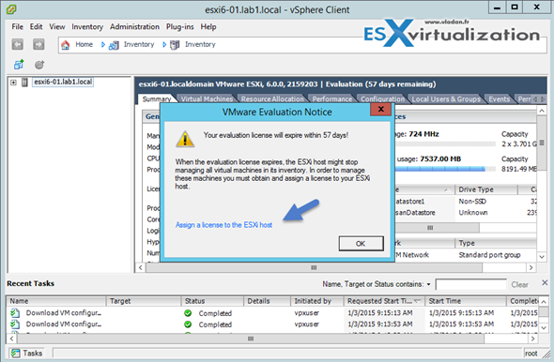Click the Details column header
The width and height of the screenshot is (554, 362).
point(267,301)
